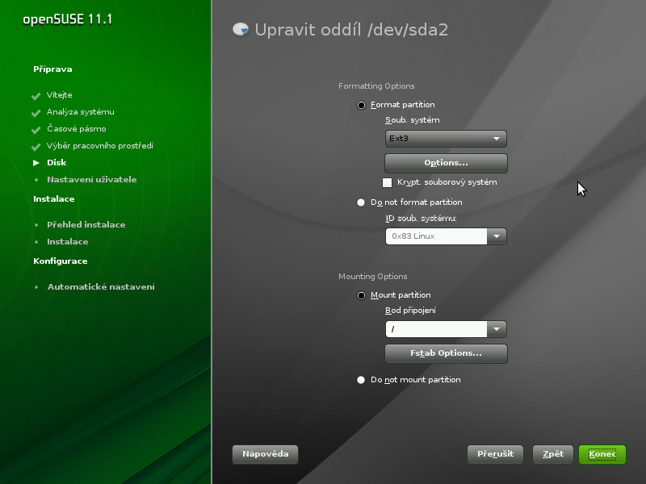
Task: Click the Nápověda help button
Action: point(266,454)
